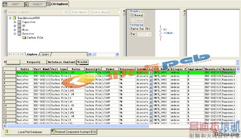Open the Part packaging dropdown
This screenshot has width=241, height=139.
click(149, 34)
